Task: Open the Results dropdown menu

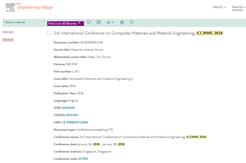Action: (x=239, y=7)
